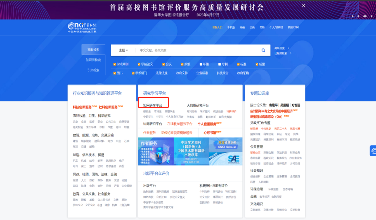Open the 数字经济 link under 金融

point(264,197)
